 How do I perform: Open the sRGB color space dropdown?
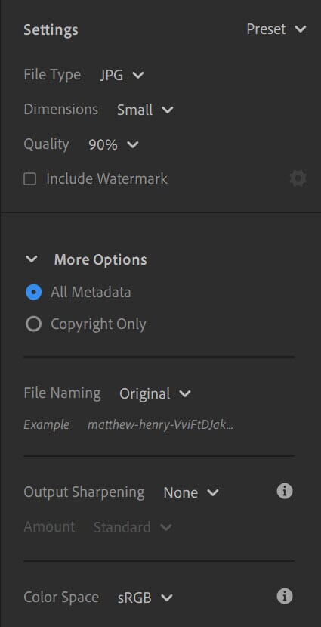tap(145, 598)
